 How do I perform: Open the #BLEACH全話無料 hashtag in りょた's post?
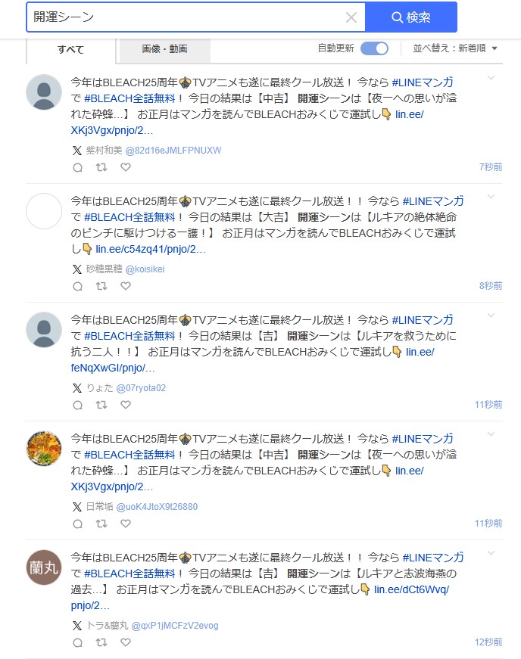click(129, 334)
